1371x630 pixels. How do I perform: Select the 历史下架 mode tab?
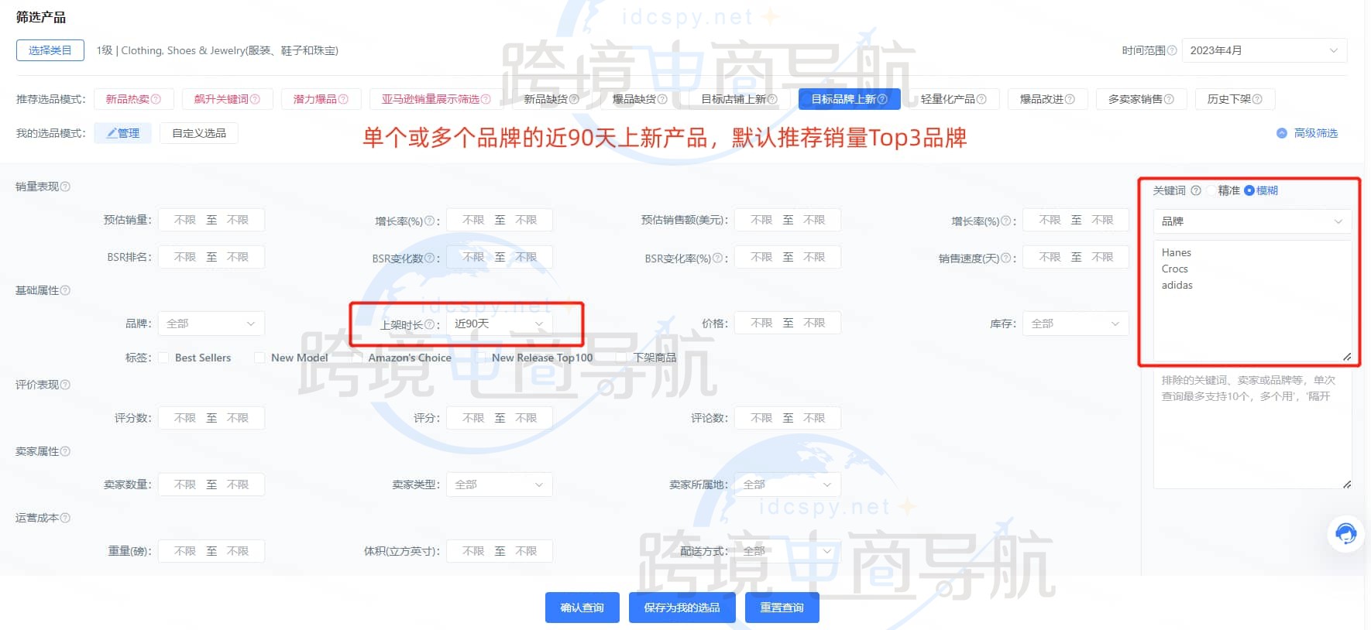tap(1235, 99)
